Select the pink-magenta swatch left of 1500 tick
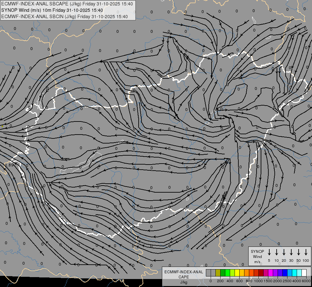 point(266,273)
